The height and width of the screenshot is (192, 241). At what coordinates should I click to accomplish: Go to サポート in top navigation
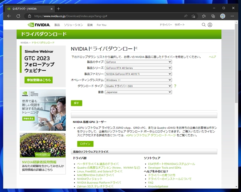coord(180,25)
